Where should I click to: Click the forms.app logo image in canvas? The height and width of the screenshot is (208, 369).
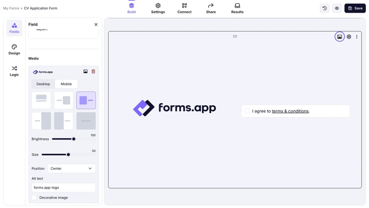pos(175,108)
